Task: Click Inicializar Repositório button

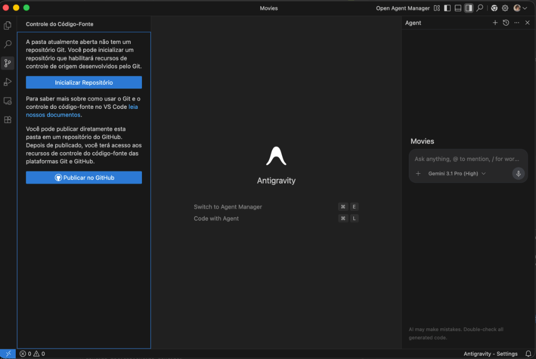Action: pos(84,82)
